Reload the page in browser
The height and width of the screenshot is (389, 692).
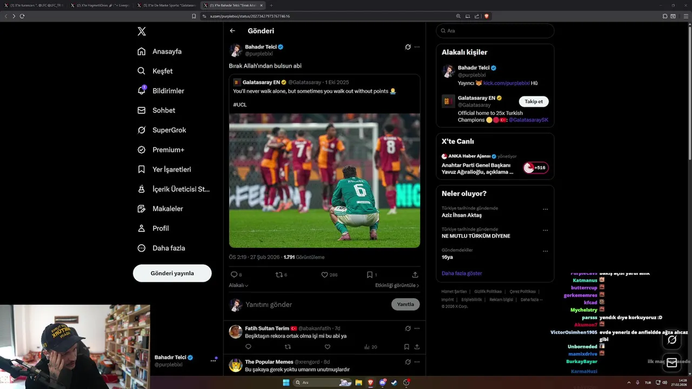pos(22,16)
